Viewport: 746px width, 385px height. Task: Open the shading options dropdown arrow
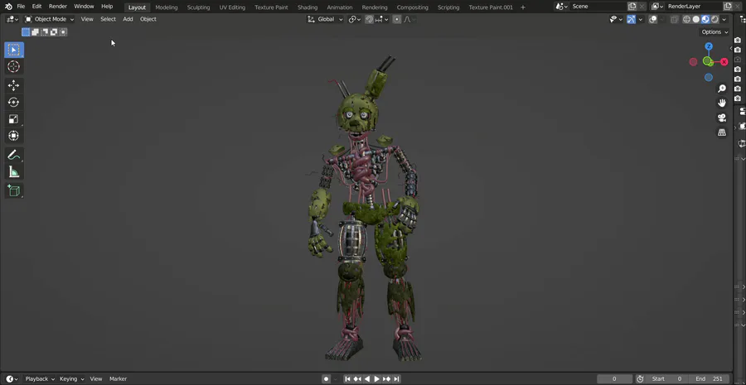[x=724, y=20]
